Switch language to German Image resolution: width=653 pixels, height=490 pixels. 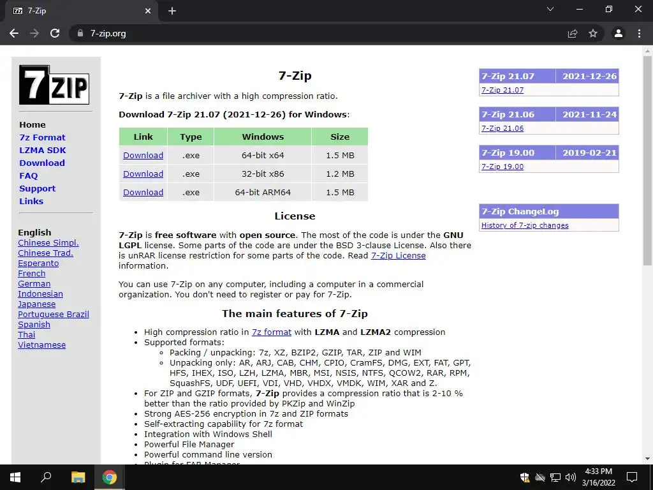tap(34, 284)
